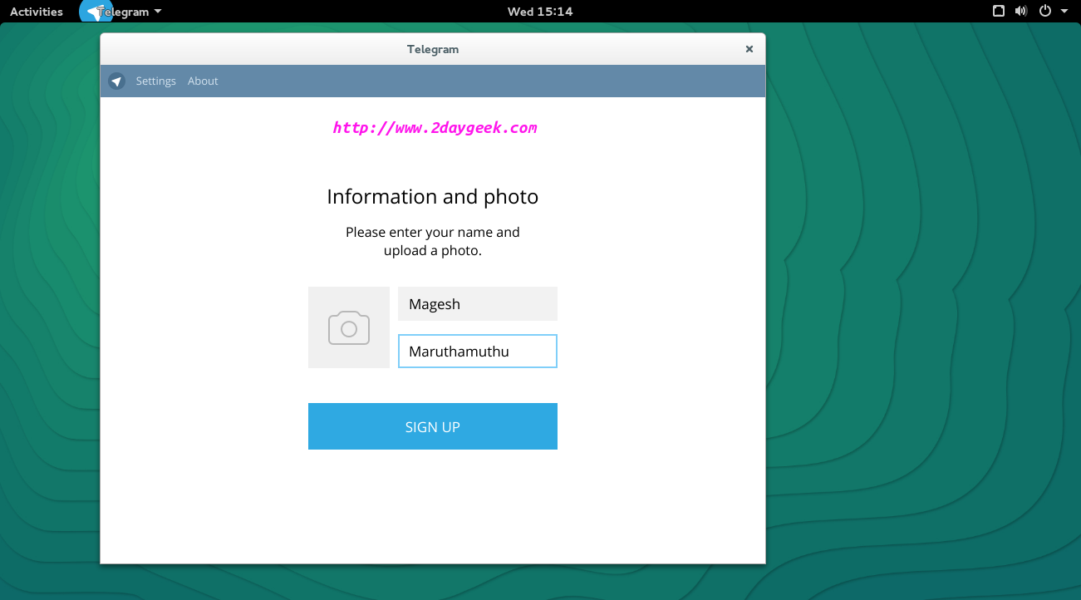Close the Telegram window
The height and width of the screenshot is (600, 1081).
pos(749,49)
